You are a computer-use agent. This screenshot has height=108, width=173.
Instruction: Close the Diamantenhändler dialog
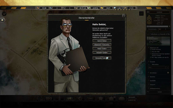tap(124, 16)
